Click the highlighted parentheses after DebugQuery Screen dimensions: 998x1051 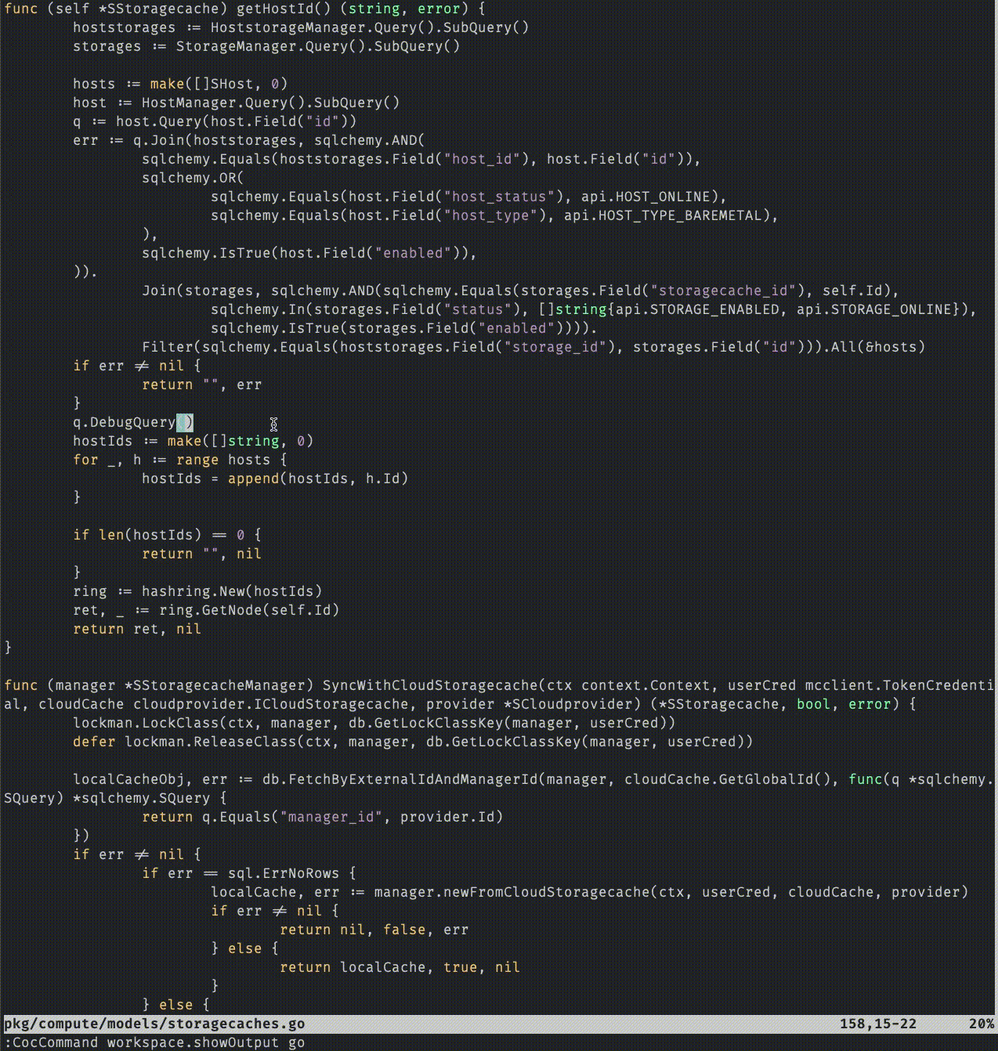pyautogui.click(x=186, y=421)
